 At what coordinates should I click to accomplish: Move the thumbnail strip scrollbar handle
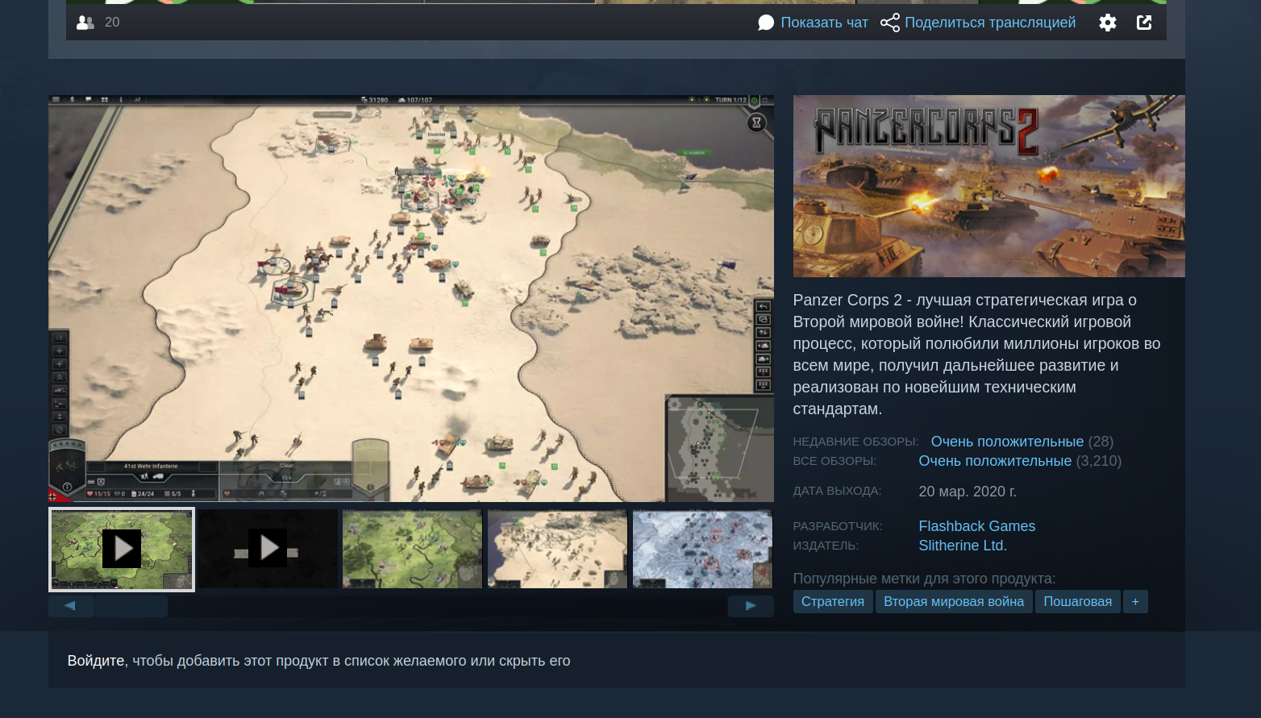(x=131, y=606)
